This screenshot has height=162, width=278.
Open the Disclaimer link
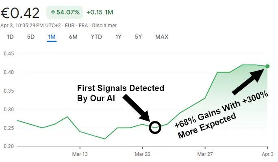click(104, 26)
